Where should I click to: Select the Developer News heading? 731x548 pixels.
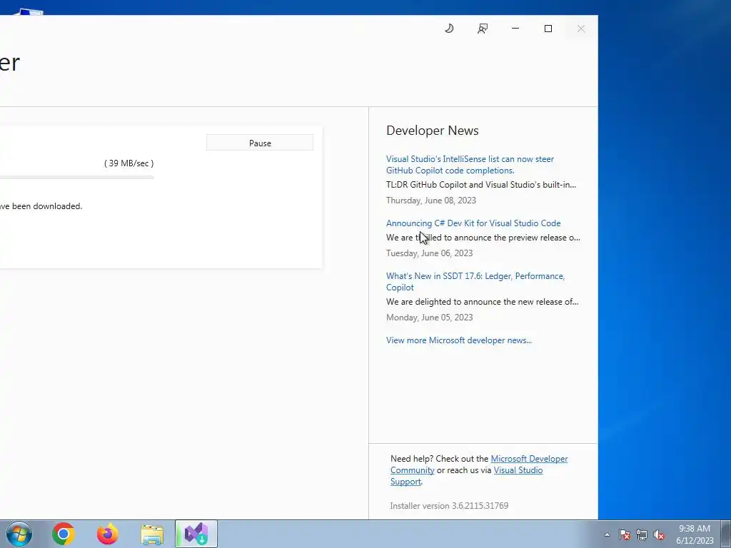click(432, 131)
